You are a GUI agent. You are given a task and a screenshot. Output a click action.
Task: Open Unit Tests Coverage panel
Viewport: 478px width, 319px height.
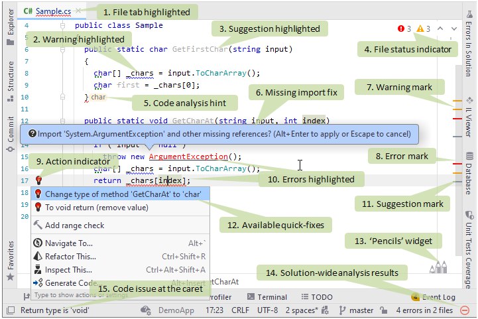469,249
